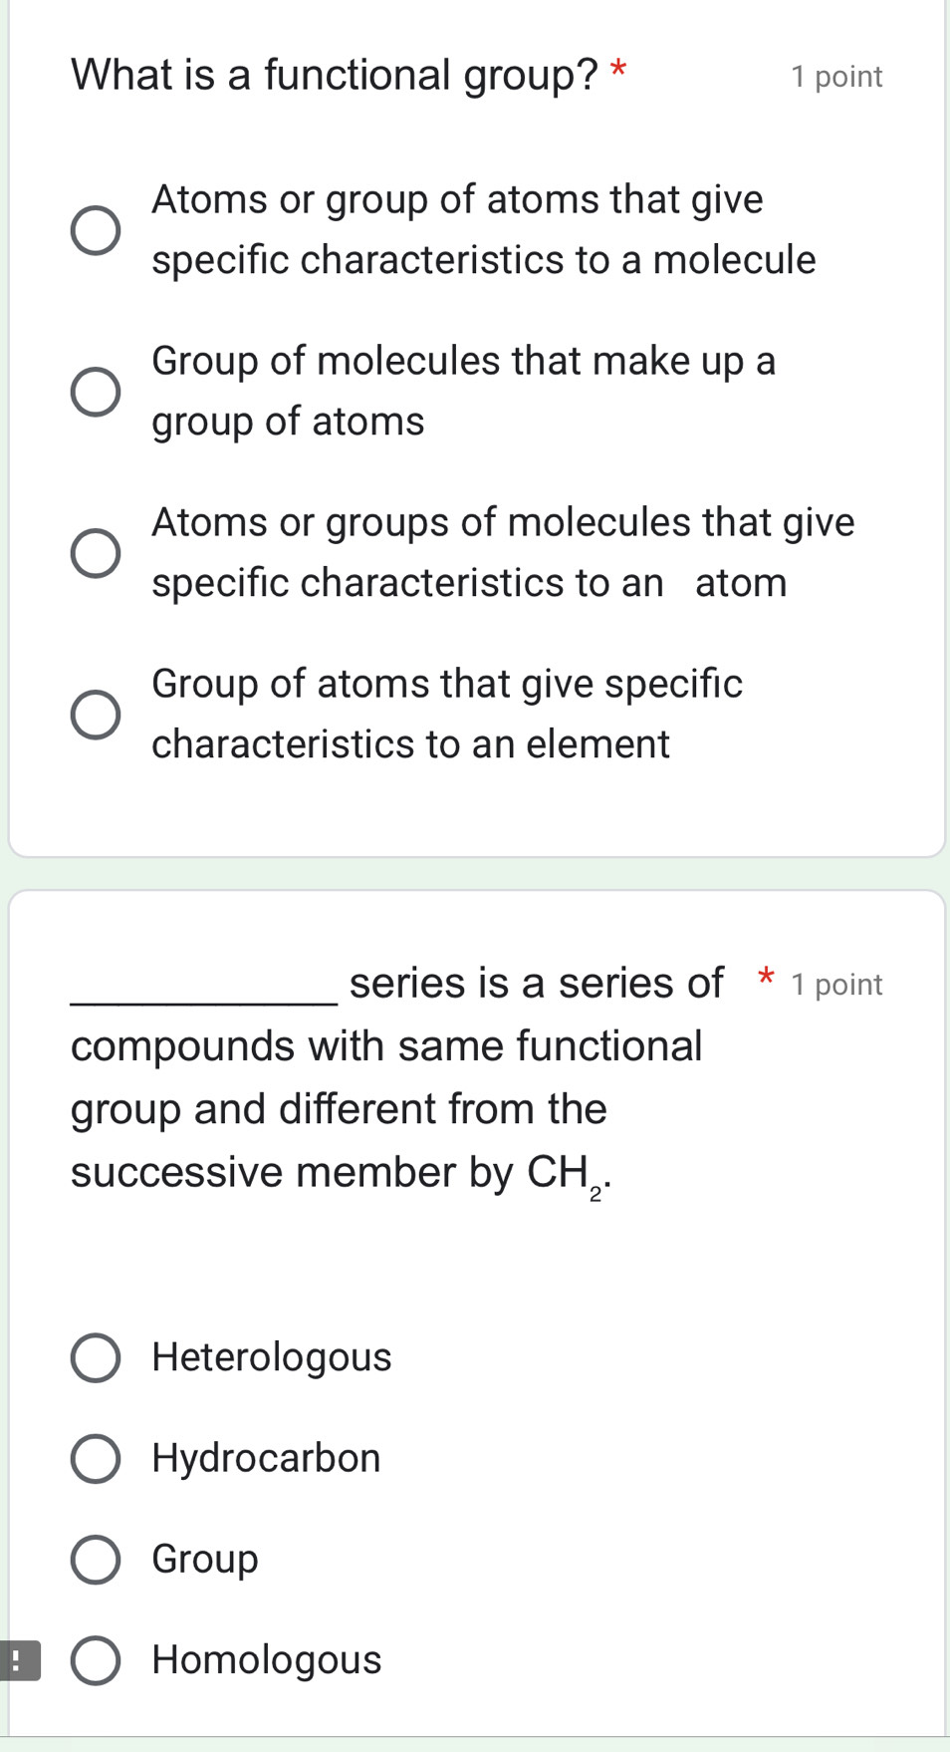Image resolution: width=950 pixels, height=1752 pixels.
Task: Pick the Group radio circle
Action: click(x=96, y=1560)
